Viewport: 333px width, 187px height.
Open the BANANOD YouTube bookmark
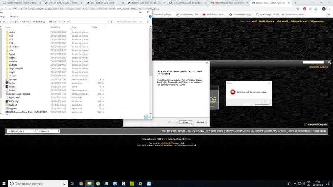tap(214, 15)
